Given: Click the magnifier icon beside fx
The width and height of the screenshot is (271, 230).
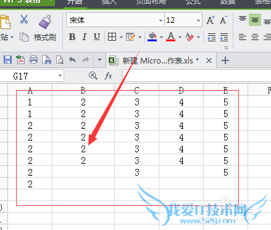Looking at the screenshot, I should click(93, 76).
